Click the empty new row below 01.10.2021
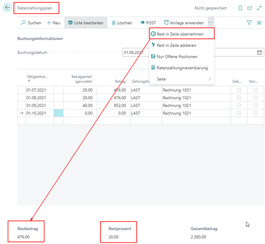 pos(140,121)
